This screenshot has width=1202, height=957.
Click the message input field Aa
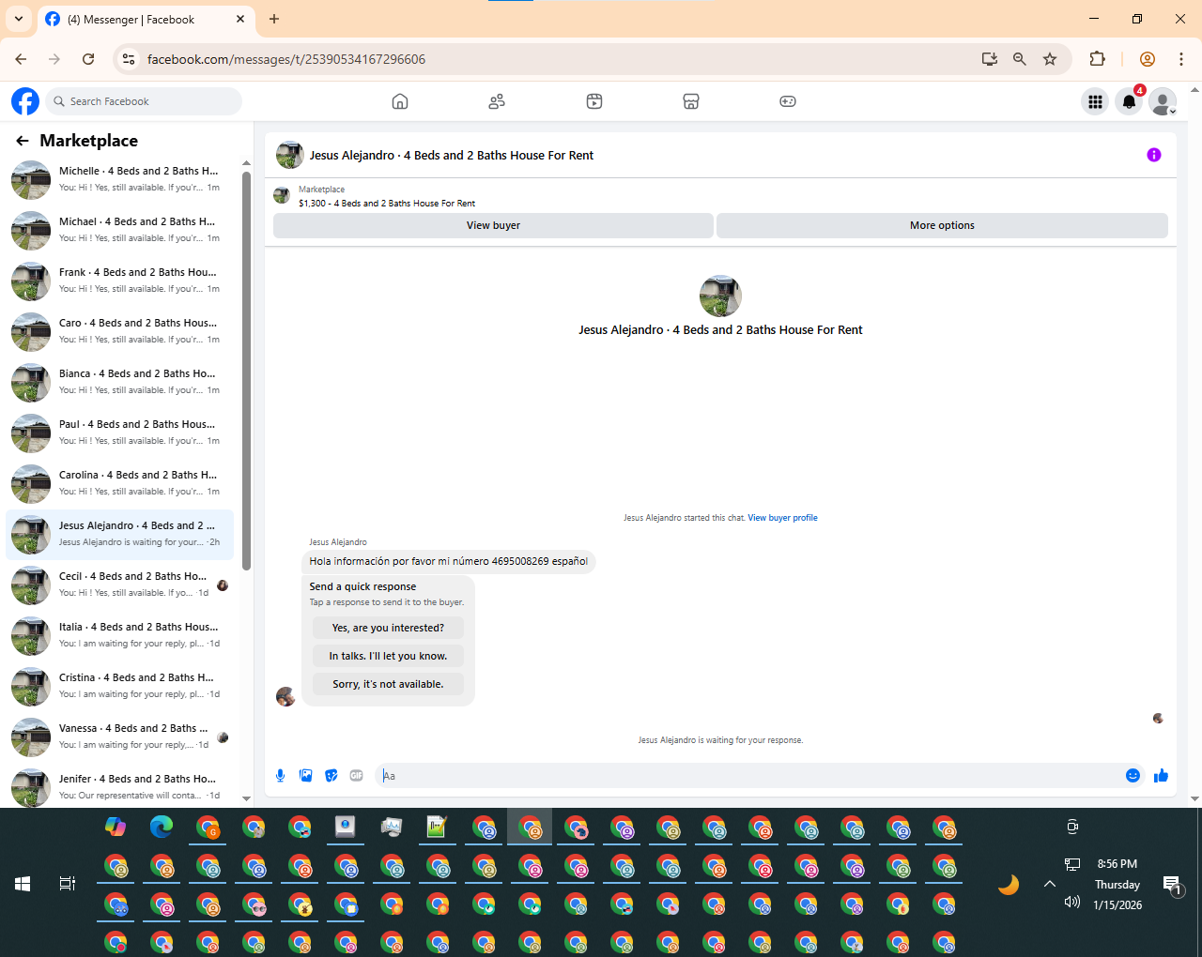click(747, 776)
